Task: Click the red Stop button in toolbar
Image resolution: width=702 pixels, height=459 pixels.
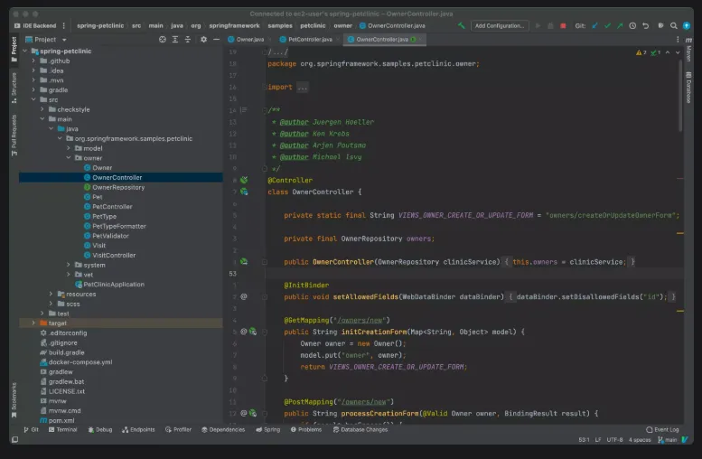Action: pyautogui.click(x=563, y=26)
